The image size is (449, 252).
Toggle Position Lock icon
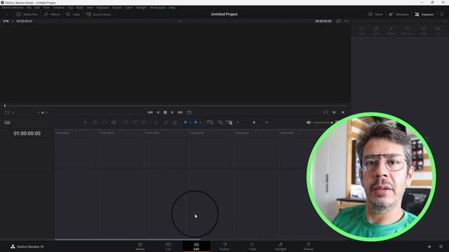coord(175,122)
